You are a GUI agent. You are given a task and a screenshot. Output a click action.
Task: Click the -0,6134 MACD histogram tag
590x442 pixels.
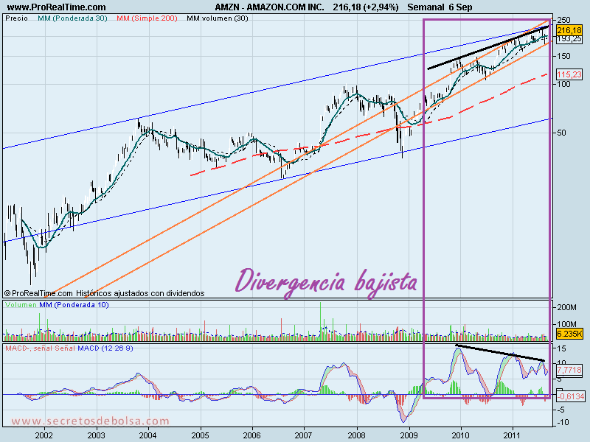571,396
